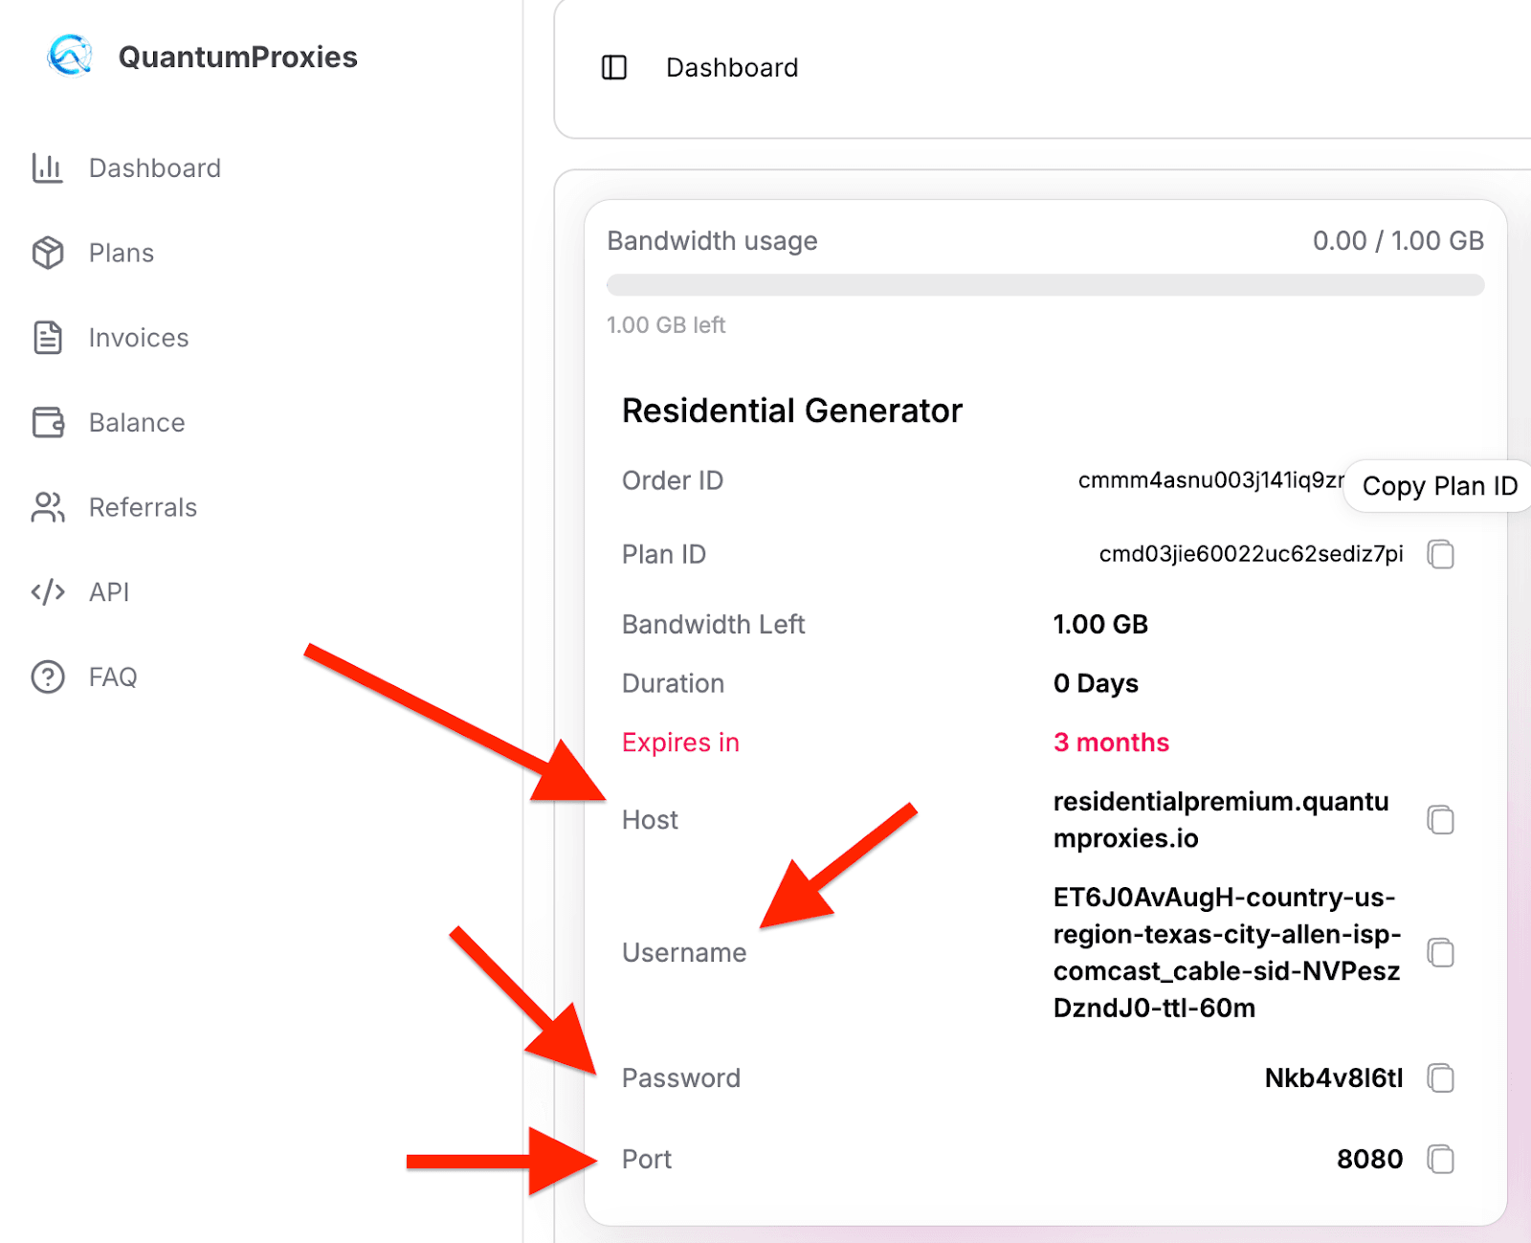Copy the Host address
Image resolution: width=1531 pixels, height=1243 pixels.
tap(1440, 820)
